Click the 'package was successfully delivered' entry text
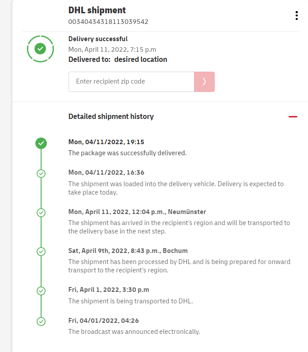This screenshot has height=352, width=308. coord(127,153)
